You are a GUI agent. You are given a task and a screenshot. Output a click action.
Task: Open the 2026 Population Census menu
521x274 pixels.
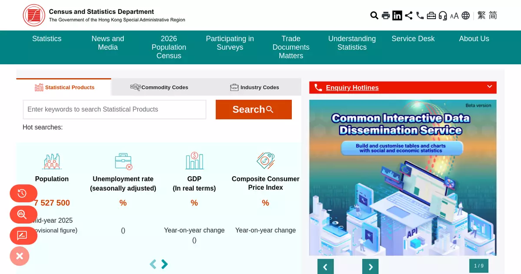(x=168, y=47)
